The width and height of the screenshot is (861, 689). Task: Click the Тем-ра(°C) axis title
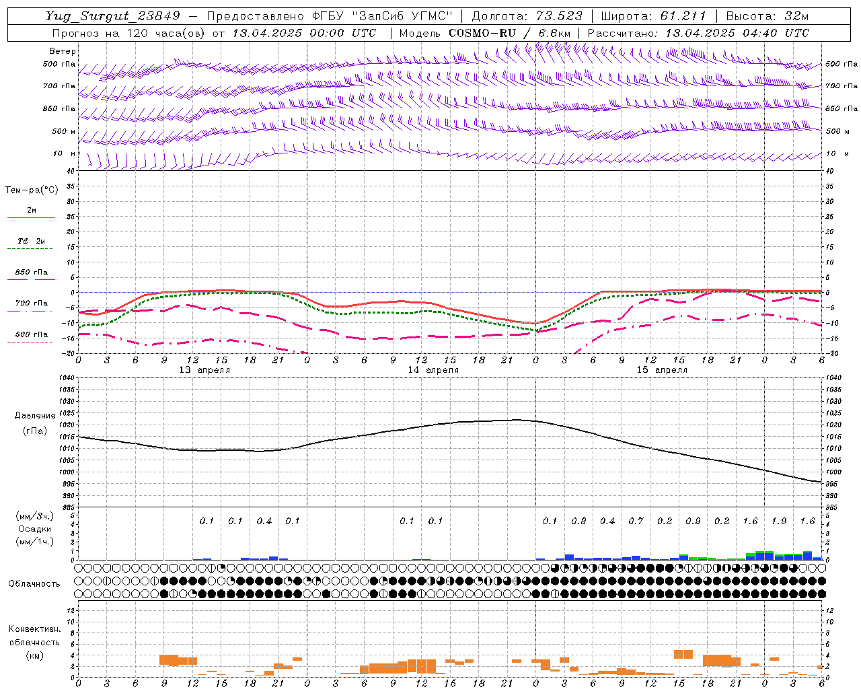pos(32,190)
